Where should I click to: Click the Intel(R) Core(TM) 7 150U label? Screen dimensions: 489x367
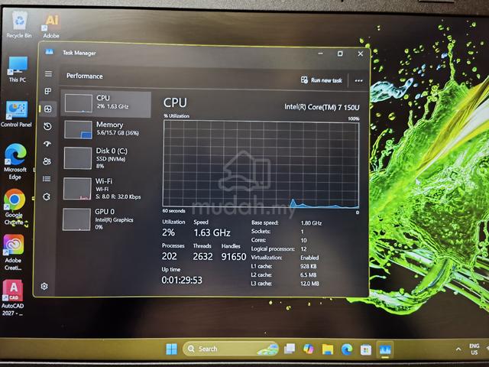point(322,107)
